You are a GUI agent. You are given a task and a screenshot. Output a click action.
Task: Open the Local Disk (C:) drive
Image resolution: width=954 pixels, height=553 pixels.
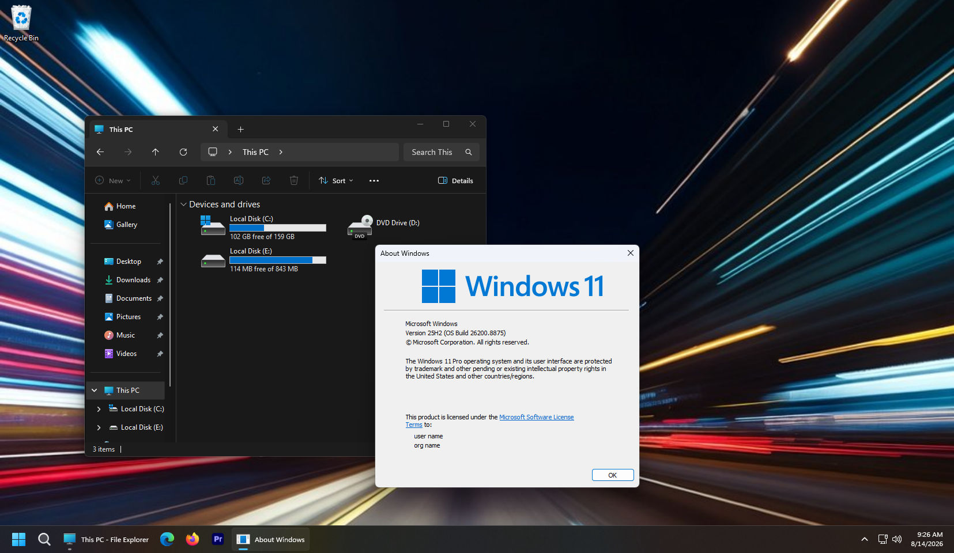(263, 228)
